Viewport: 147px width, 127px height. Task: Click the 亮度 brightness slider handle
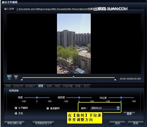37,98
